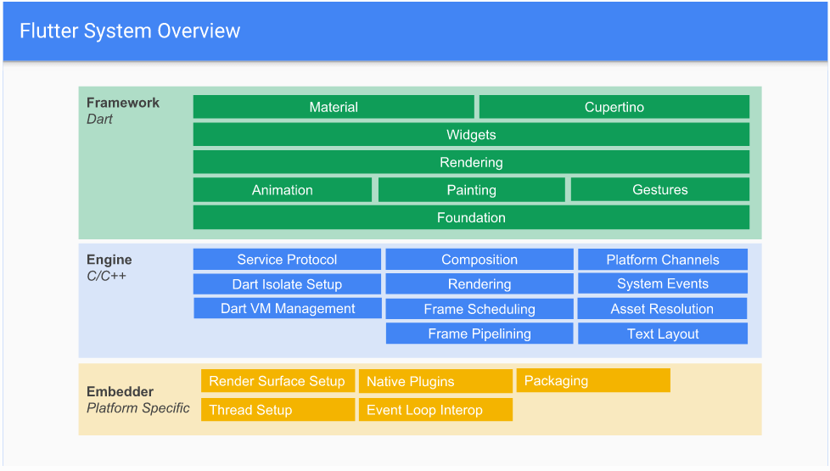Select the Composition block
Viewport: 830px width, 471px height.
click(479, 260)
